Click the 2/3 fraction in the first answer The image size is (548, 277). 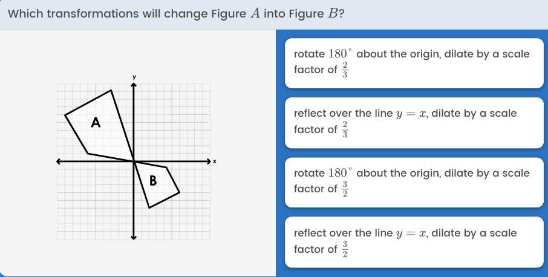coord(345,70)
